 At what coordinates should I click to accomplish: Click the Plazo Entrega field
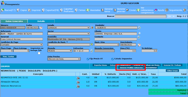[21, 51]
